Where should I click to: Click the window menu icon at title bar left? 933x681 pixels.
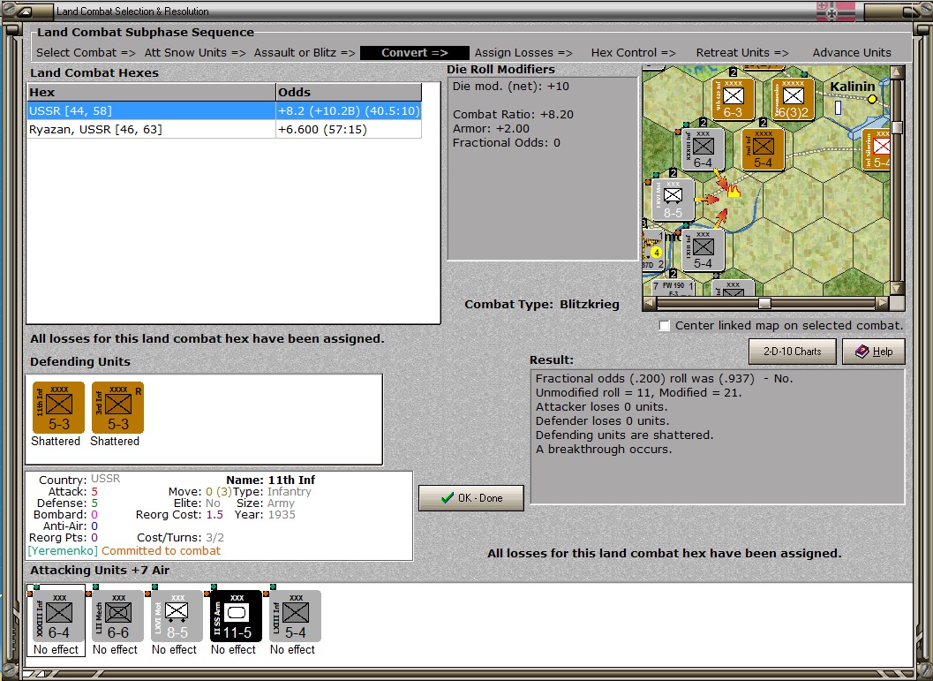[x=27, y=11]
